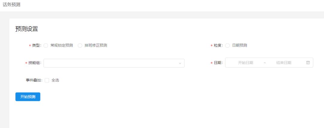Image resolution: width=324 pixels, height=128 pixels.
Task: Open the 技能组 dropdown field
Action: pos(111,63)
